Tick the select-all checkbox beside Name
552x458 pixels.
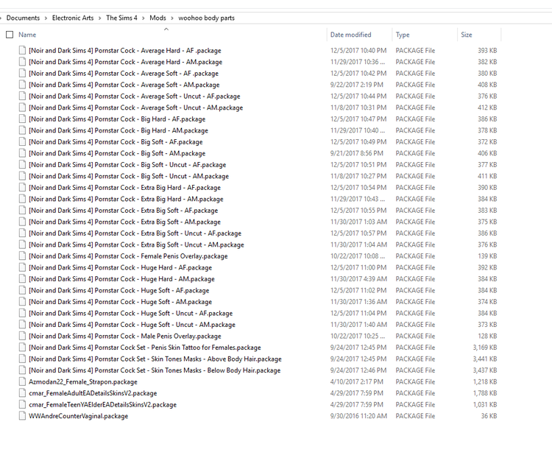tap(10, 35)
